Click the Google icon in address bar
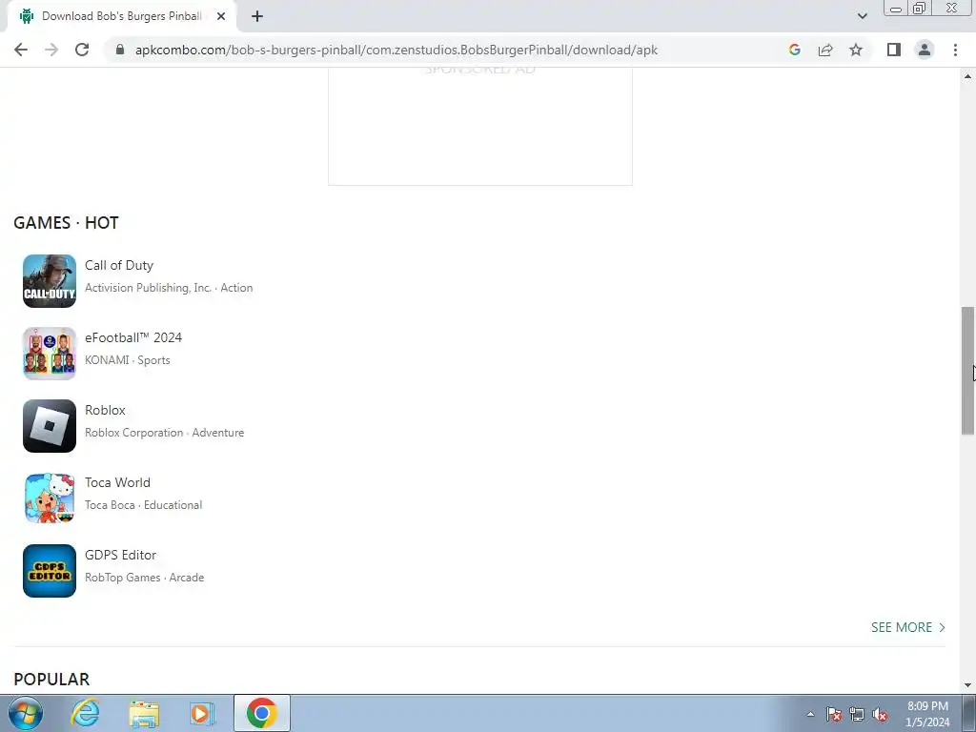Screen dimensions: 976x732 coord(794,50)
